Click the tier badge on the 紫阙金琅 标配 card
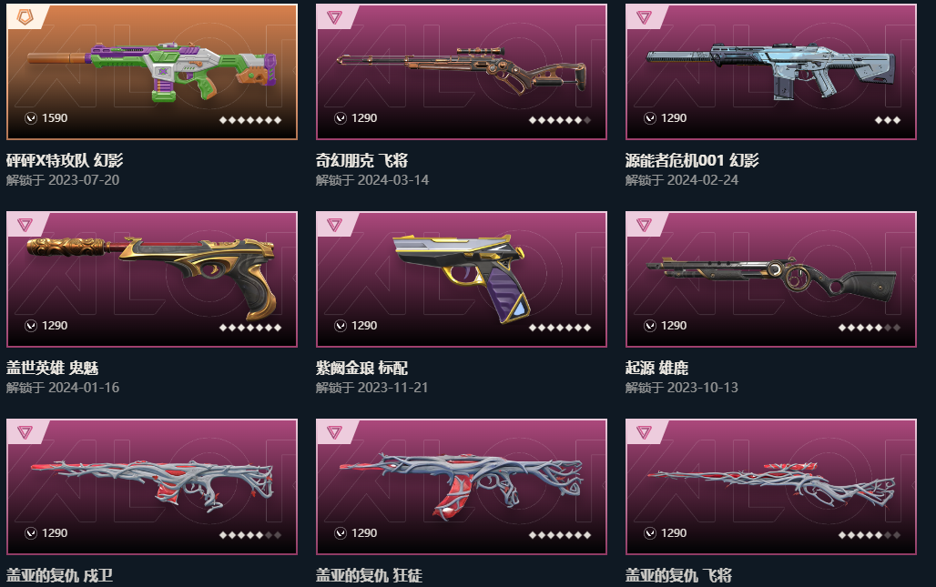The image size is (936, 587). click(334, 225)
